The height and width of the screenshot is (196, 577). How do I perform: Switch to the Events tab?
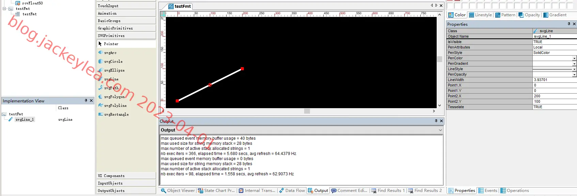488,191
